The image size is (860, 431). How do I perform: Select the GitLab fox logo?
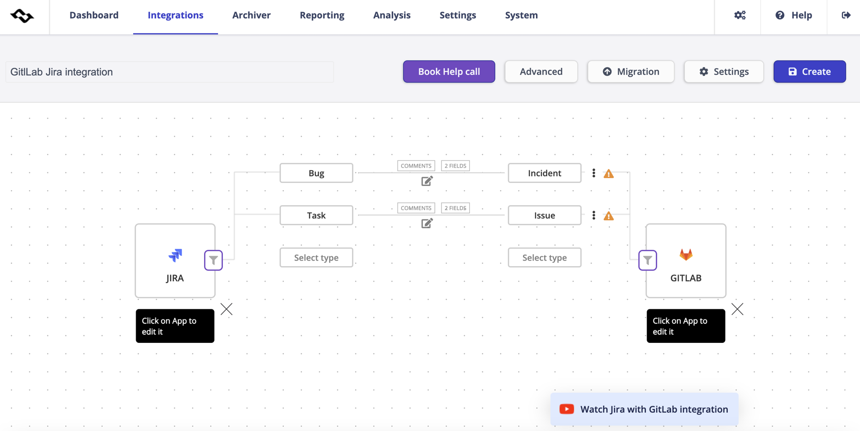click(x=686, y=254)
